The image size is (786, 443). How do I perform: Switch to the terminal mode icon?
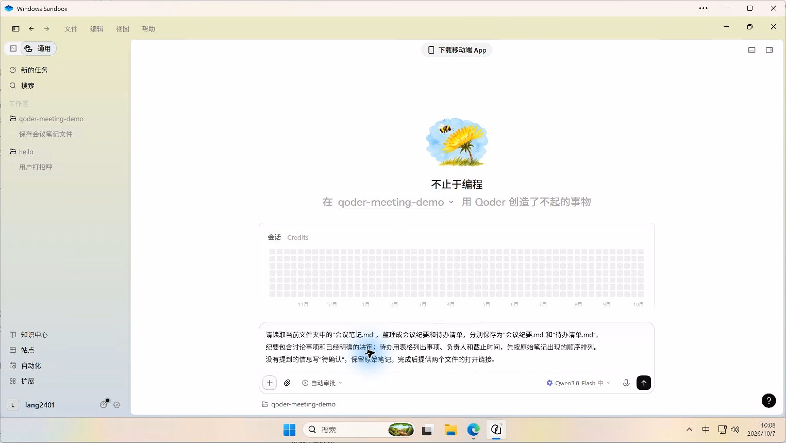[13, 48]
